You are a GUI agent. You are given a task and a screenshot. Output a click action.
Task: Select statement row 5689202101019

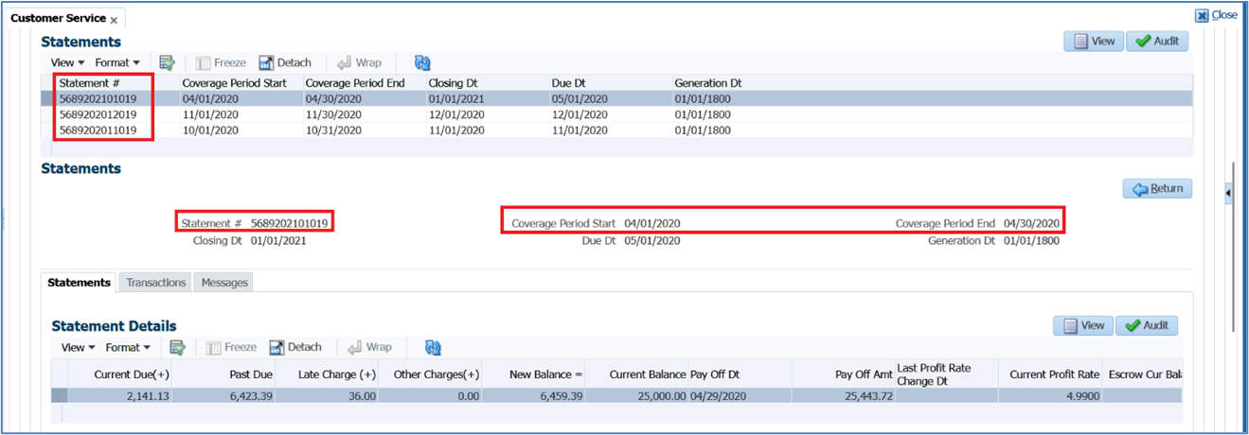tap(616, 97)
